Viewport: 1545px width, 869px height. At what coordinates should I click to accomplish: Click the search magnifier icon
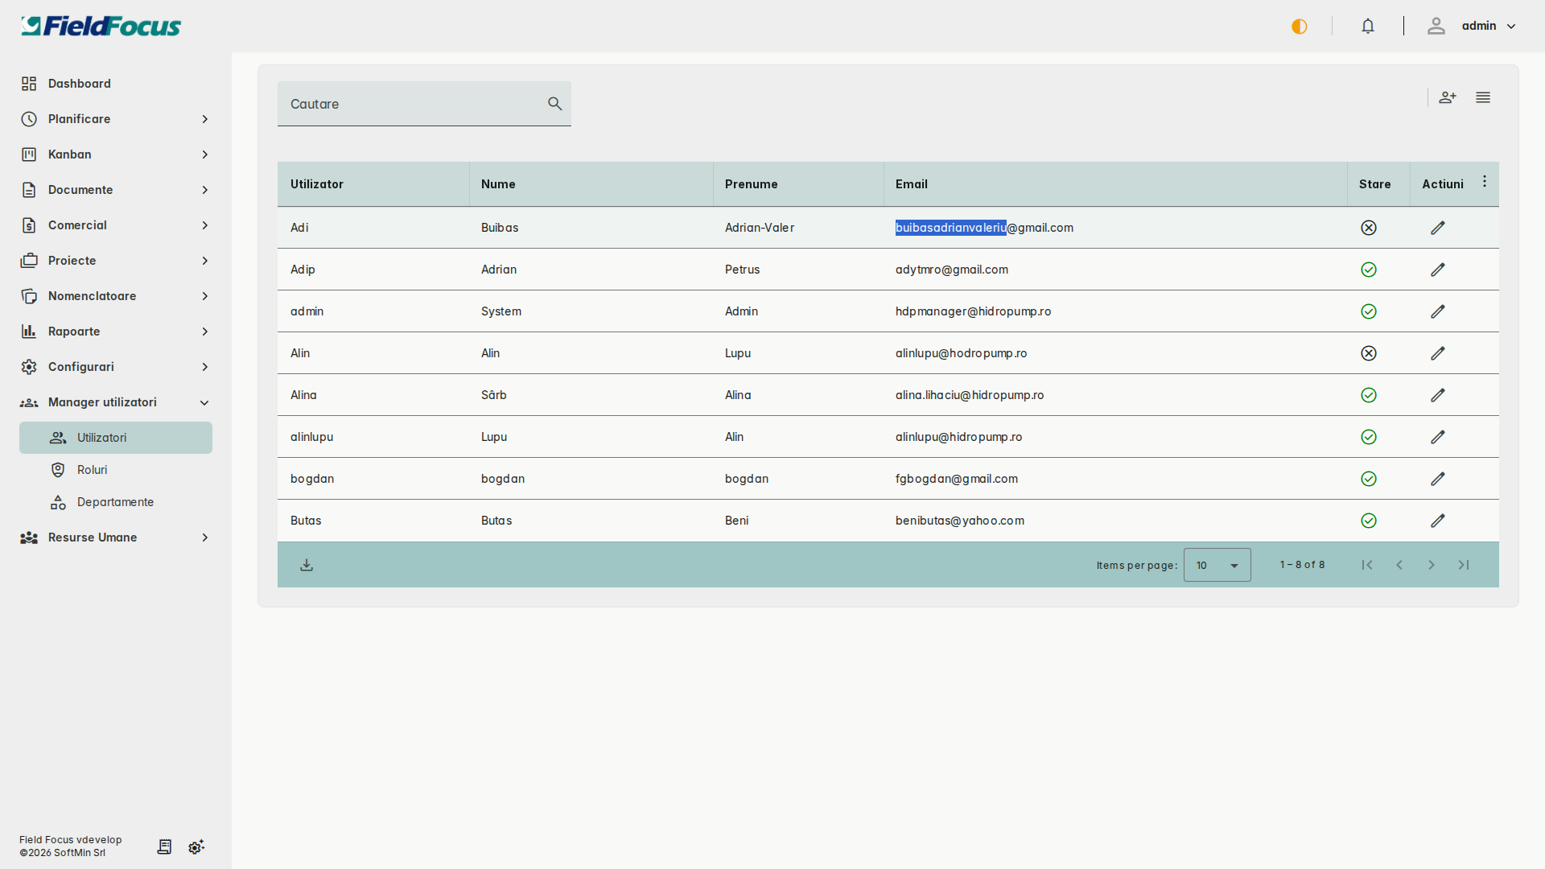(554, 104)
